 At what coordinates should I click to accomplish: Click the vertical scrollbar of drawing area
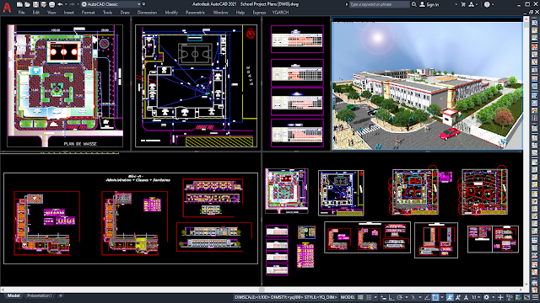coord(526,151)
